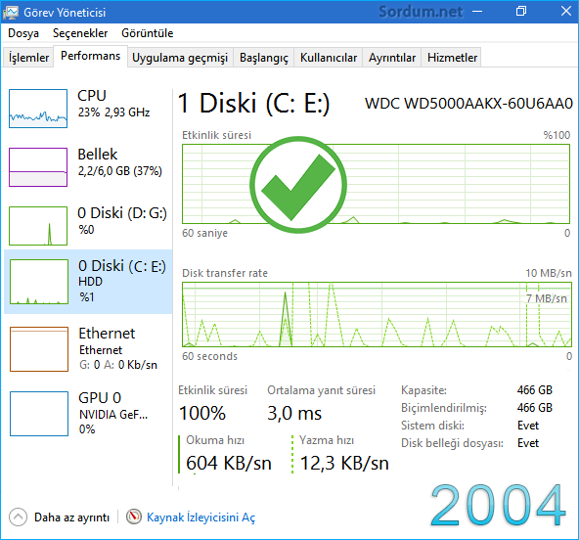The height and width of the screenshot is (540, 579).
Task: Click the Etkinlik süresi activity graph
Action: [376, 184]
